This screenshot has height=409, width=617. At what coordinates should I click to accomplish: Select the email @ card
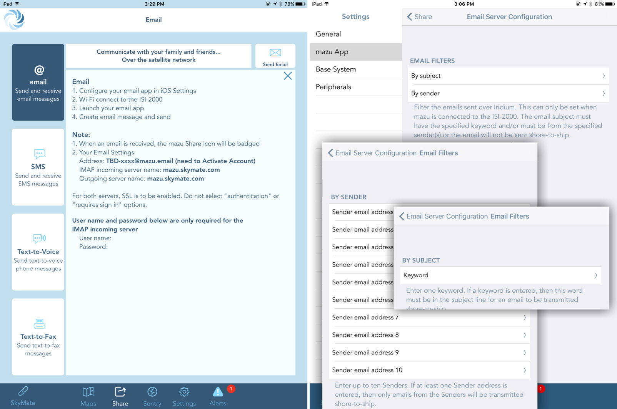(x=38, y=82)
